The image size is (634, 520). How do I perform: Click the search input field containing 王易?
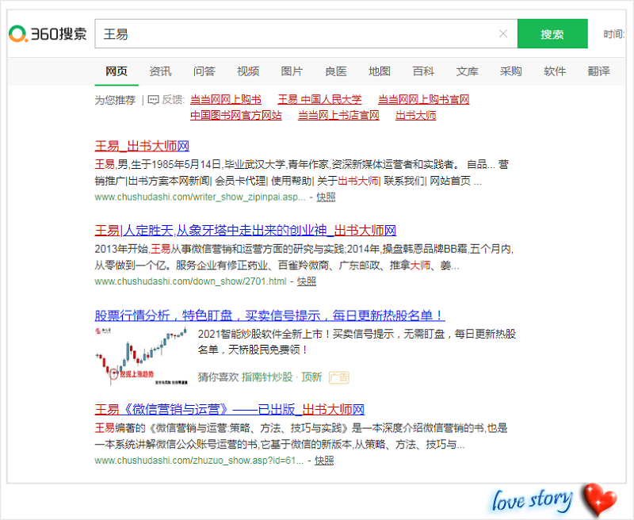tap(293, 34)
